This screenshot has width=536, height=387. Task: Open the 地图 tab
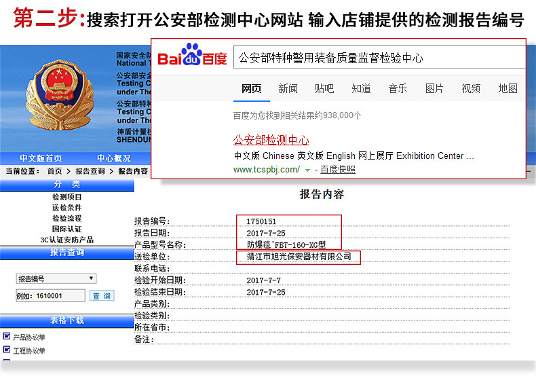pyautogui.click(x=508, y=89)
